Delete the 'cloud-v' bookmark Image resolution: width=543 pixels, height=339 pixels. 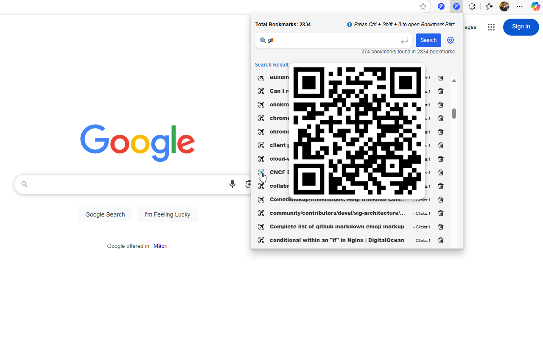pyautogui.click(x=441, y=159)
